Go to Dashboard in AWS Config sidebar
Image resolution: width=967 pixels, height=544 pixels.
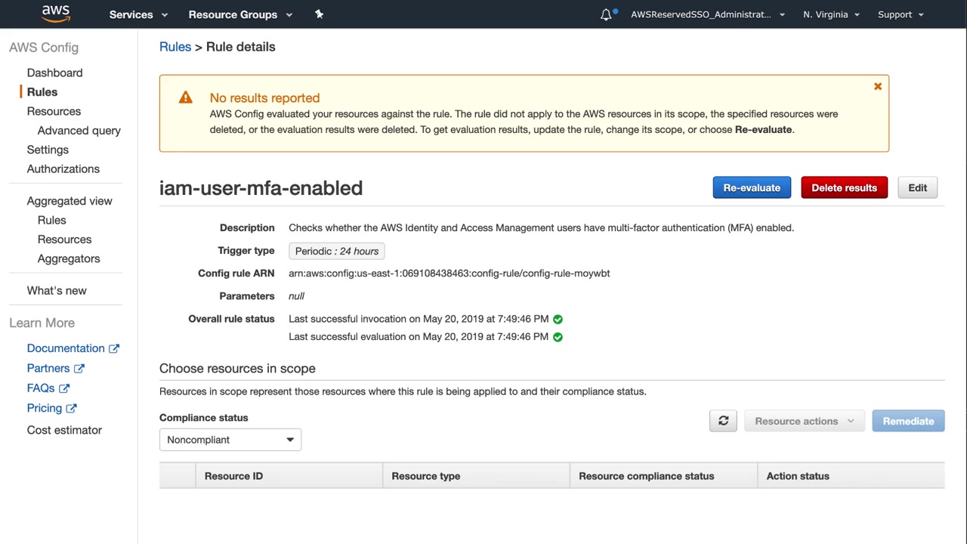click(54, 73)
